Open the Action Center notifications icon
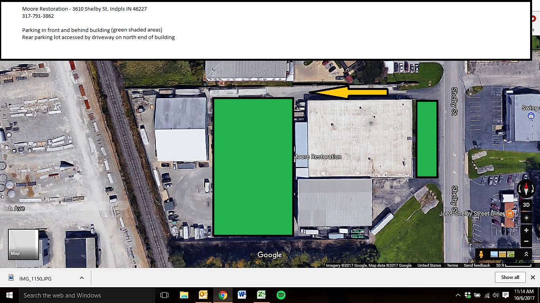Screen dimensions: 540x303 [x=506, y=295]
